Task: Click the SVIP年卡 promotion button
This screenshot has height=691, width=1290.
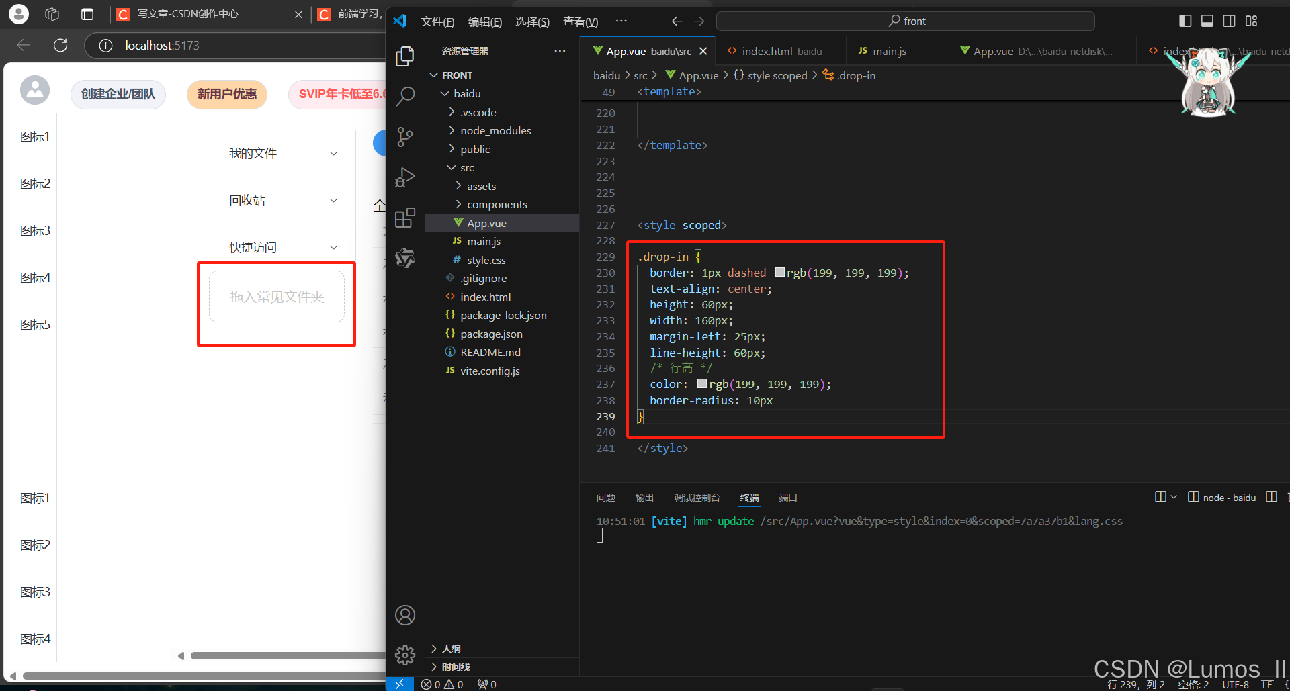Action: (337, 94)
